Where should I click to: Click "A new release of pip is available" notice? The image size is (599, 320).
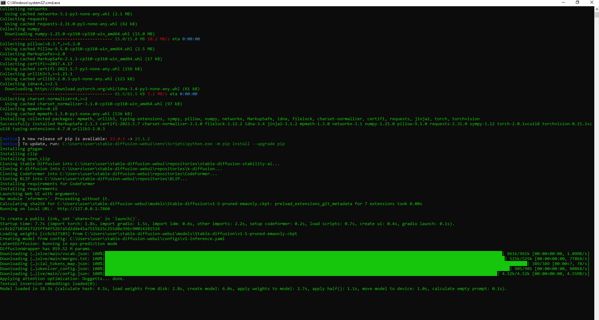[x=75, y=139]
